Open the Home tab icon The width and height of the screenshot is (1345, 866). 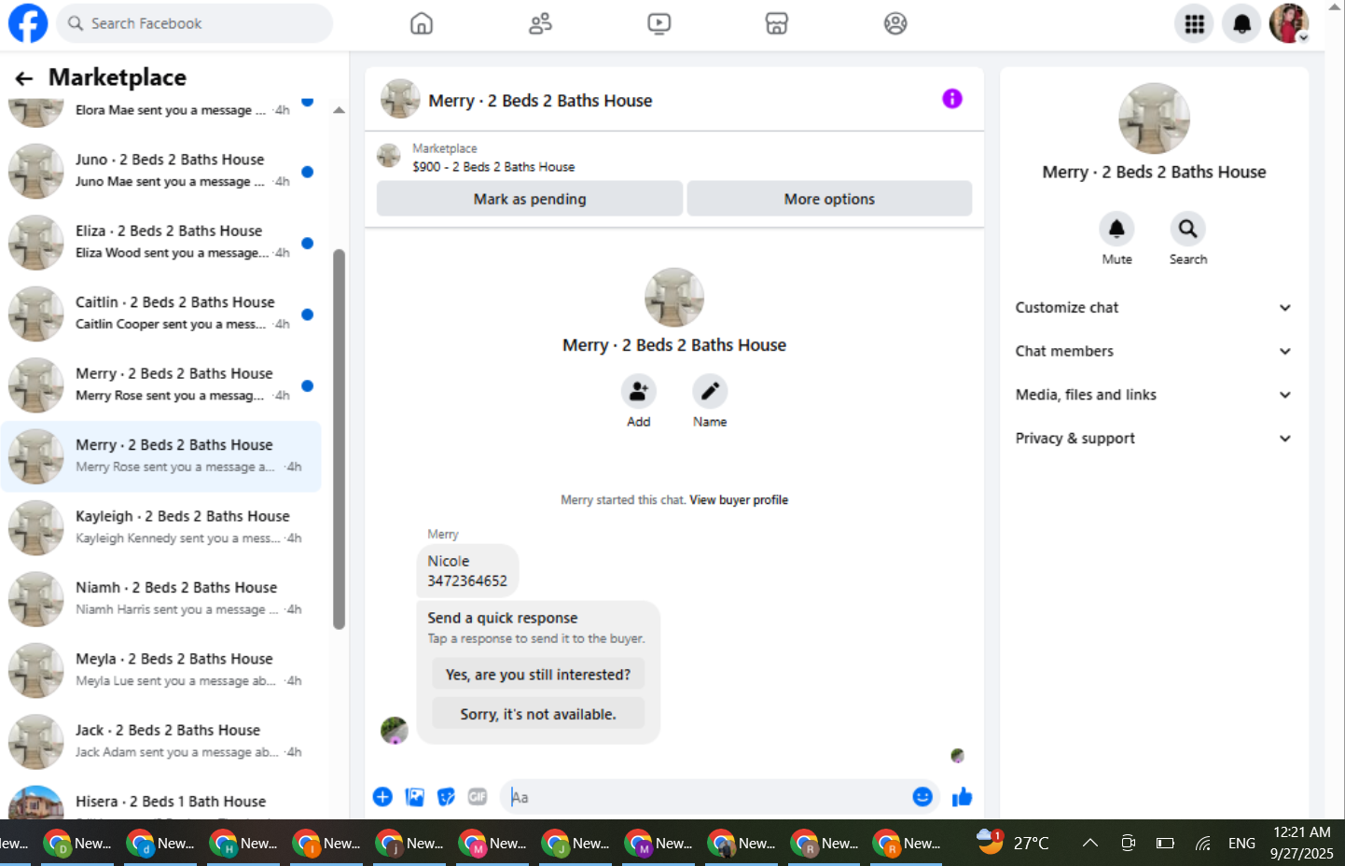422,23
